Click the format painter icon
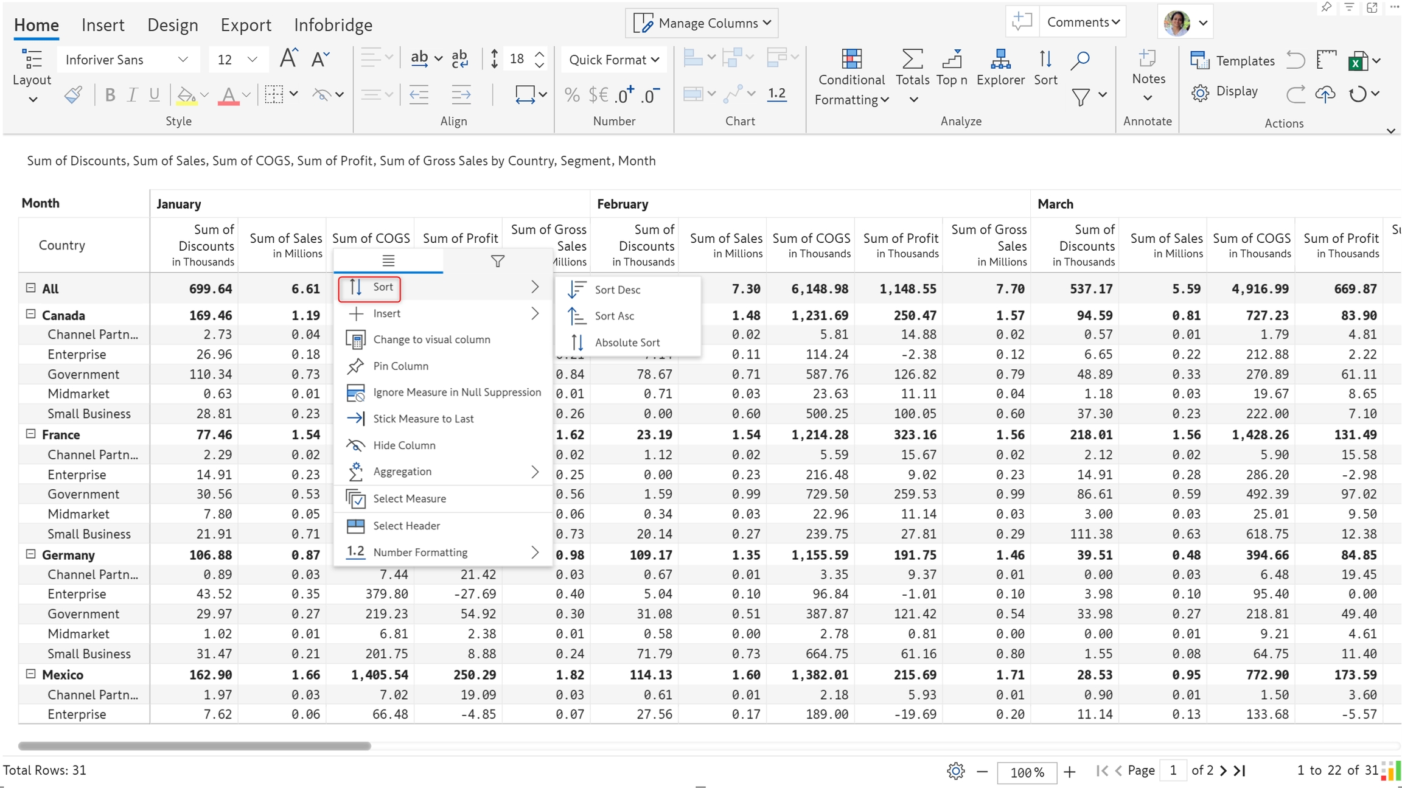Viewport: 1402px width, 788px height. [73, 95]
